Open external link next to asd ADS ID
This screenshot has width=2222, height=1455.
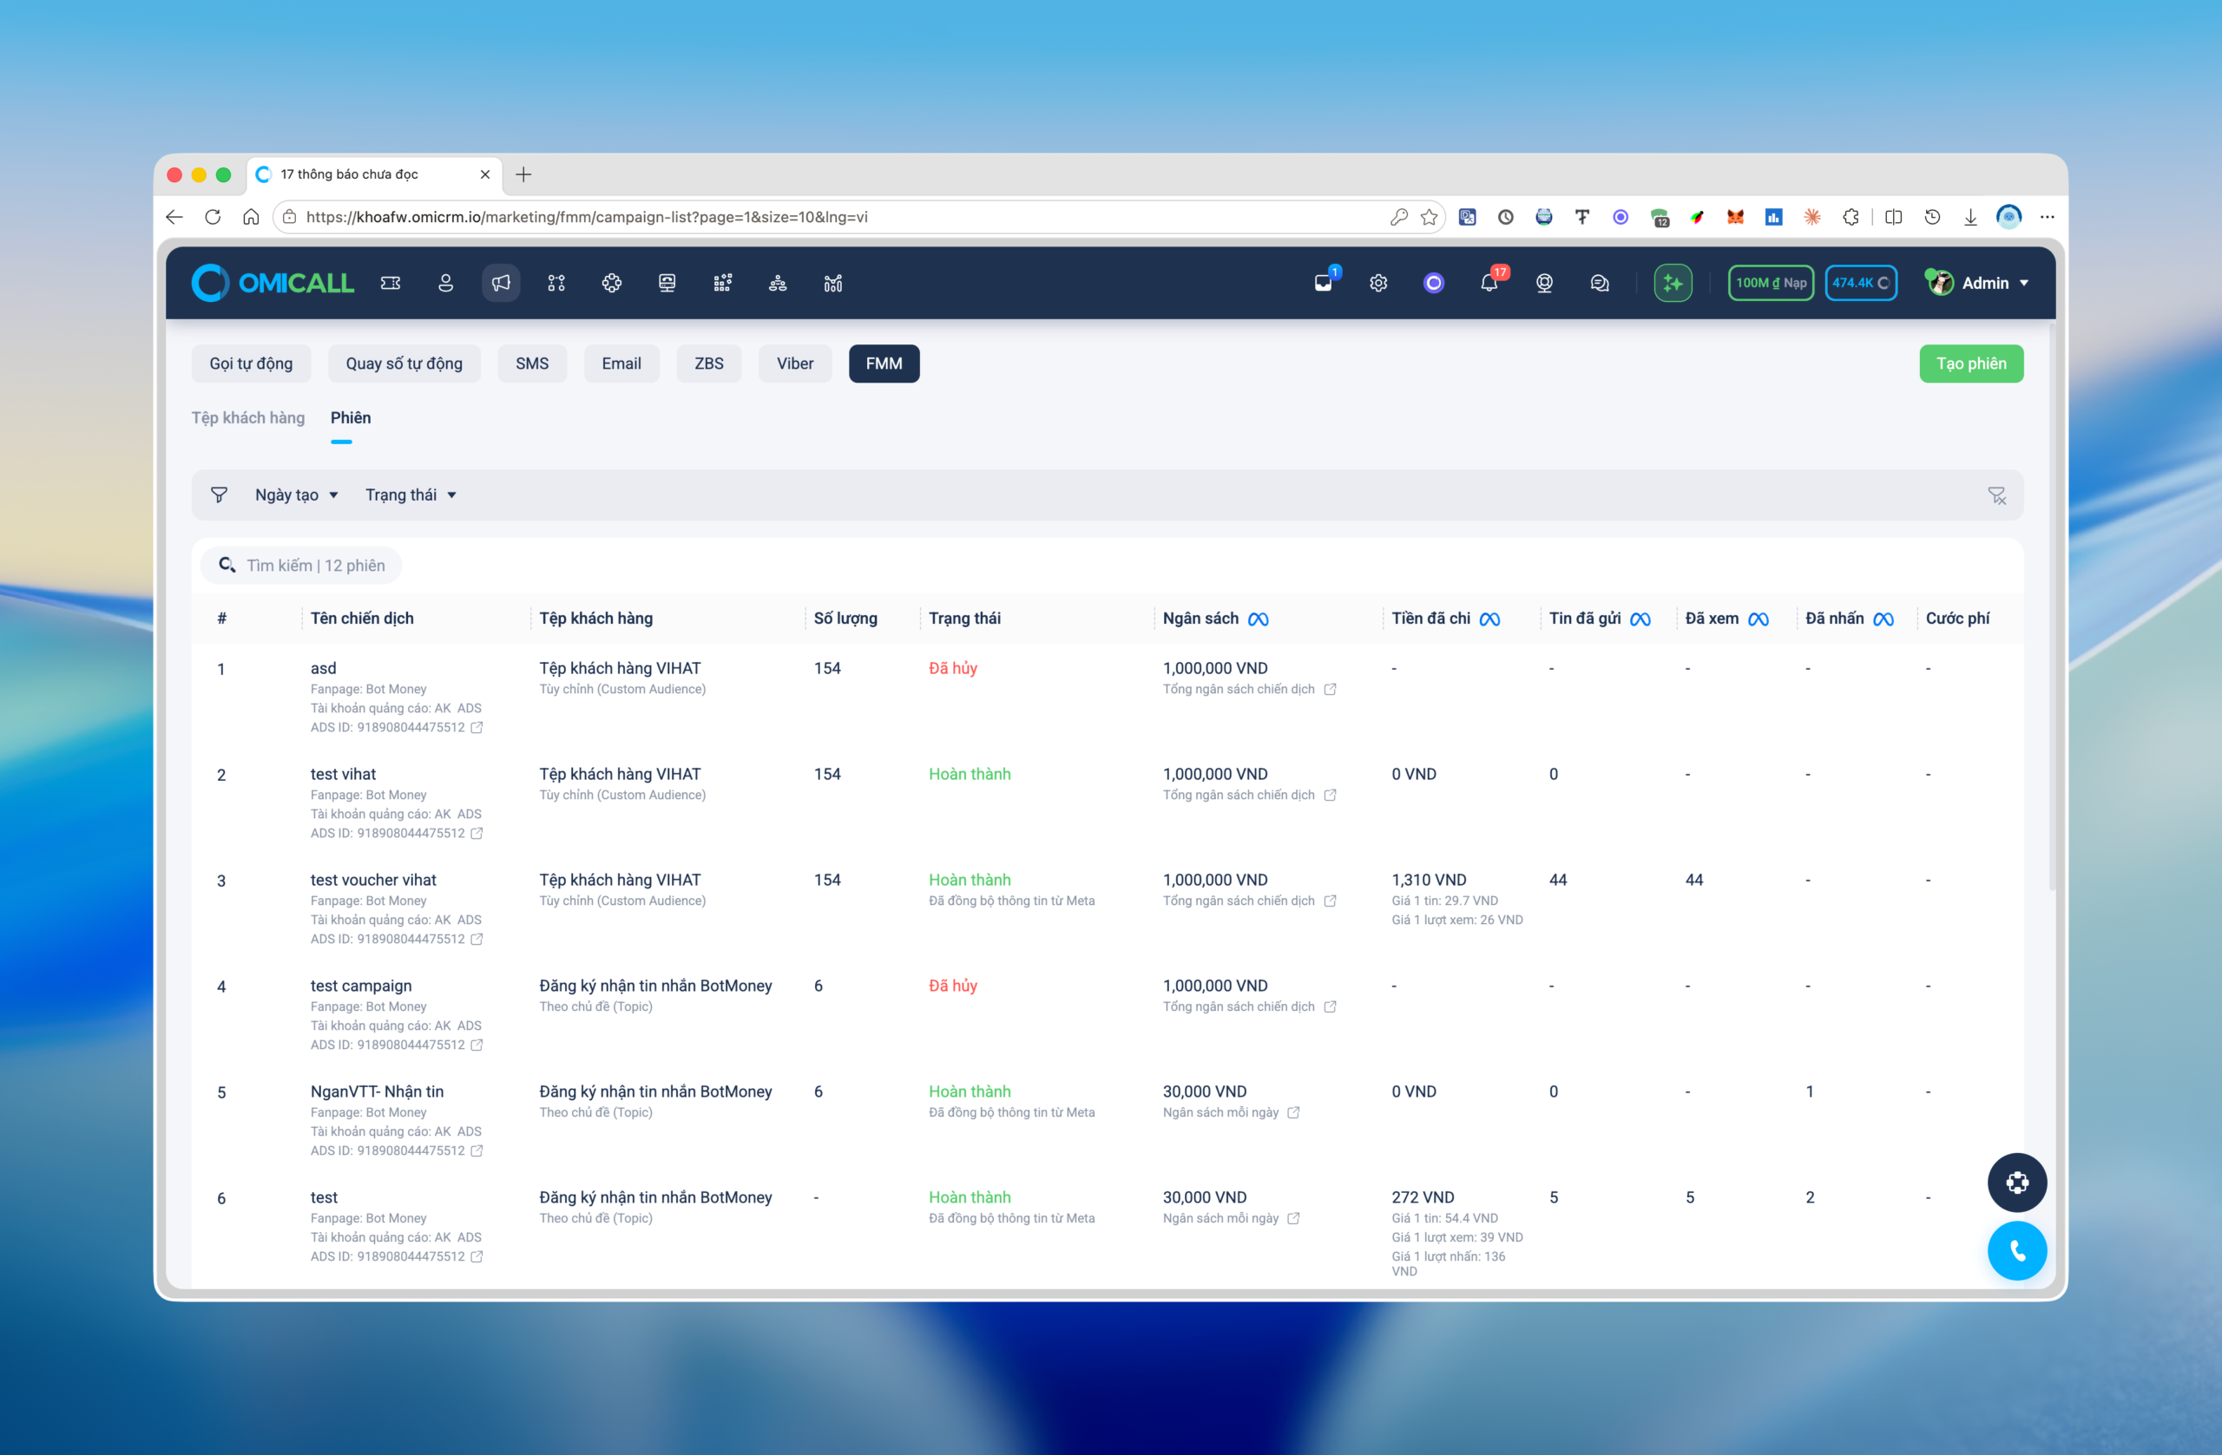[x=477, y=727]
